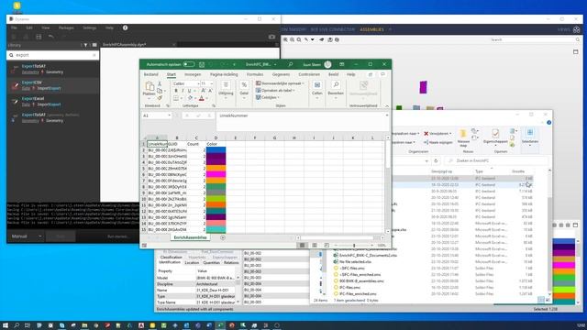Click the Dynamo camera export image icon
Screen dimensions: 587x330
[x=271, y=37]
